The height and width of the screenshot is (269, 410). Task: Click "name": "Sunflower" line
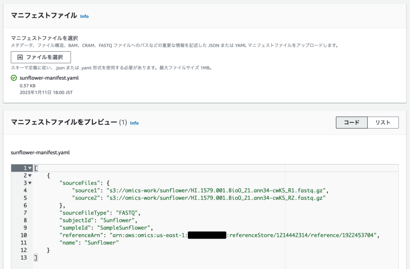tap(89, 243)
